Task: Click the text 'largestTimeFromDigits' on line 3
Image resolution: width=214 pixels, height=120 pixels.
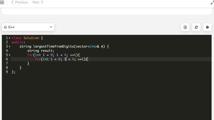Action: (53, 46)
